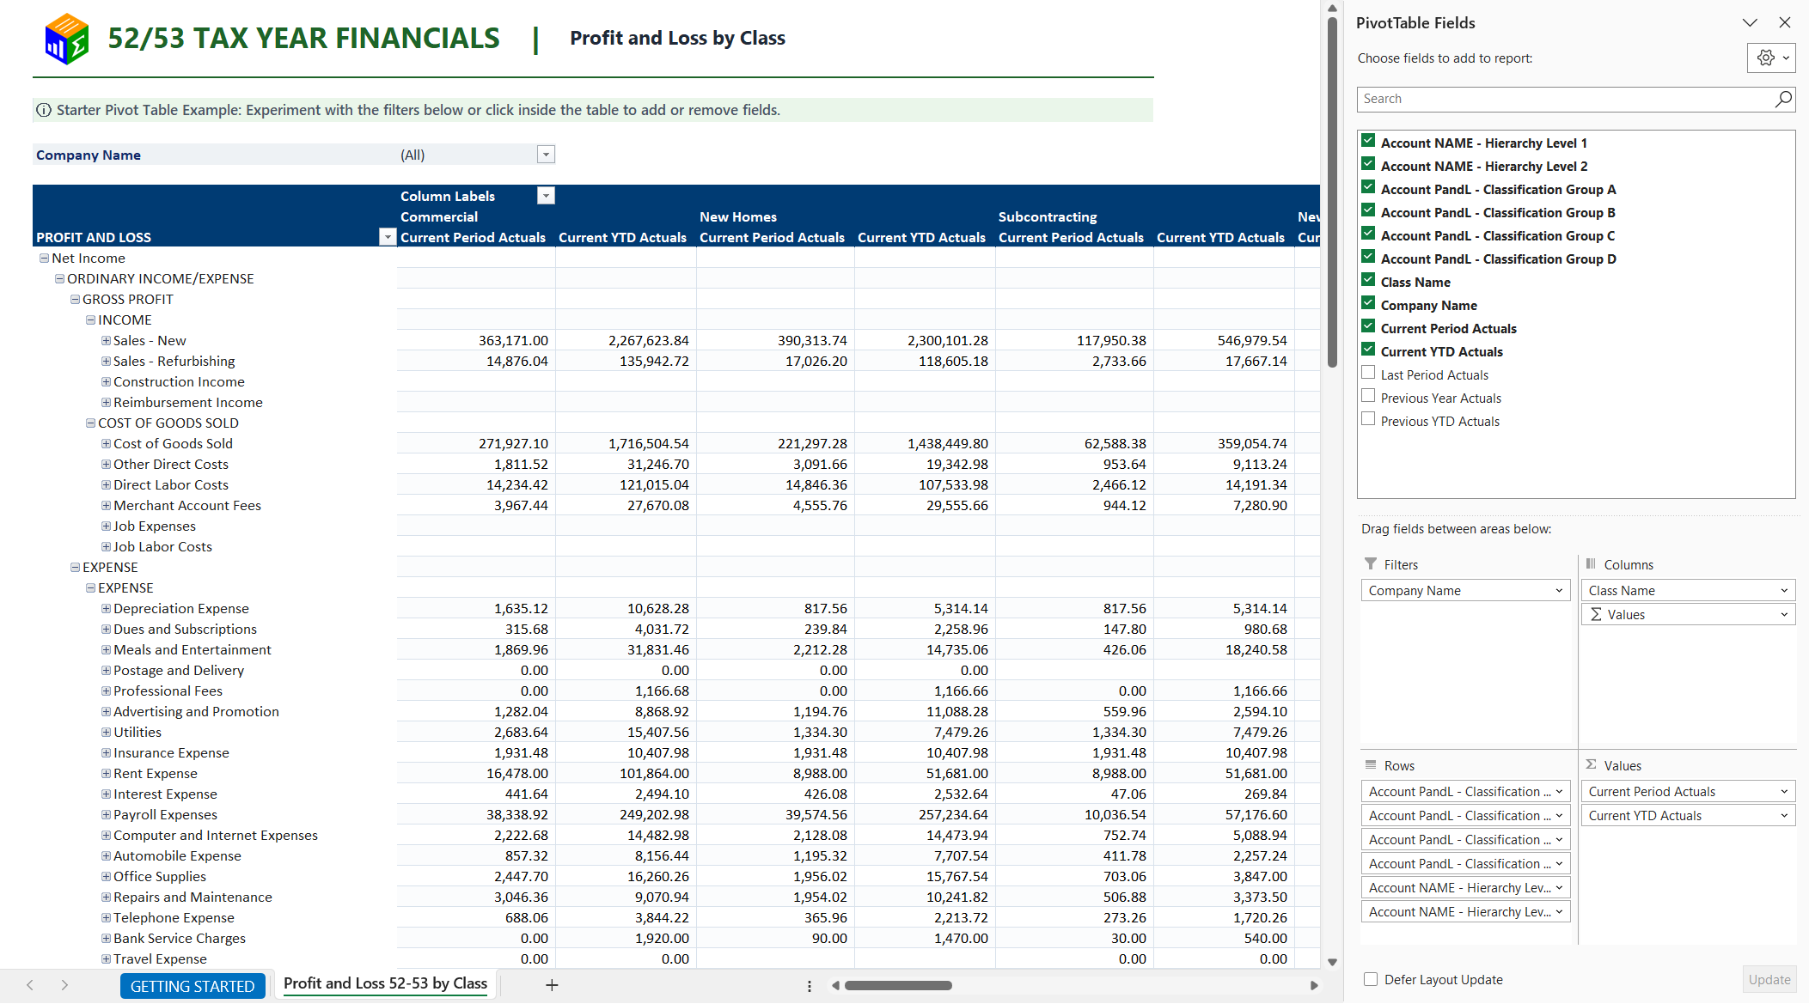Expand the Sales - New row
The height and width of the screenshot is (1004, 1809).
(x=106, y=341)
